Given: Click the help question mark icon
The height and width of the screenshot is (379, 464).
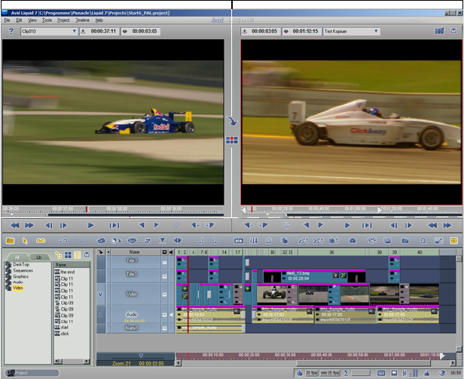Looking at the screenshot, I should (x=11, y=32).
